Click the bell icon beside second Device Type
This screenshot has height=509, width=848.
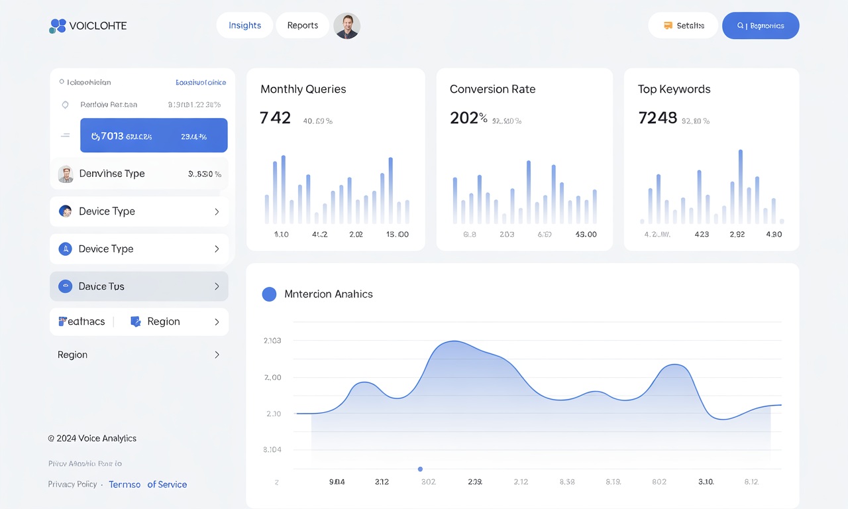[65, 249]
